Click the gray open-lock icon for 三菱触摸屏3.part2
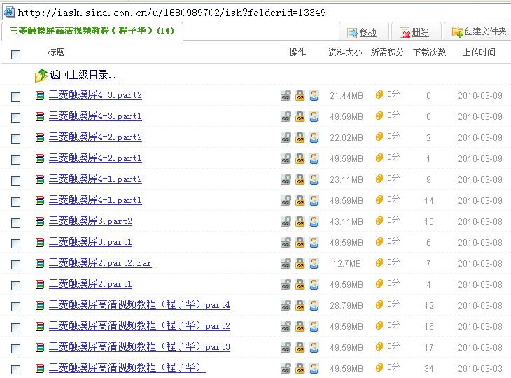 pos(286,222)
